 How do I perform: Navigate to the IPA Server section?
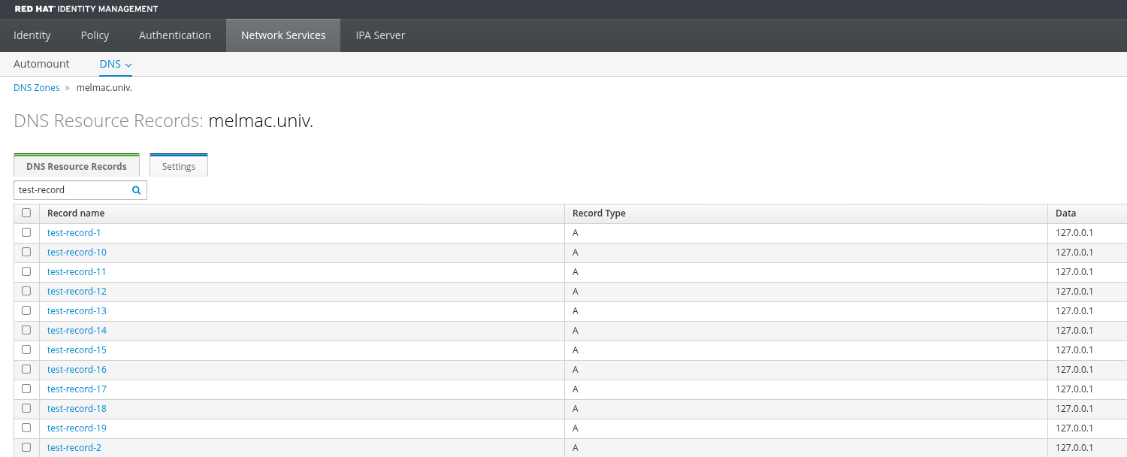pyautogui.click(x=380, y=35)
